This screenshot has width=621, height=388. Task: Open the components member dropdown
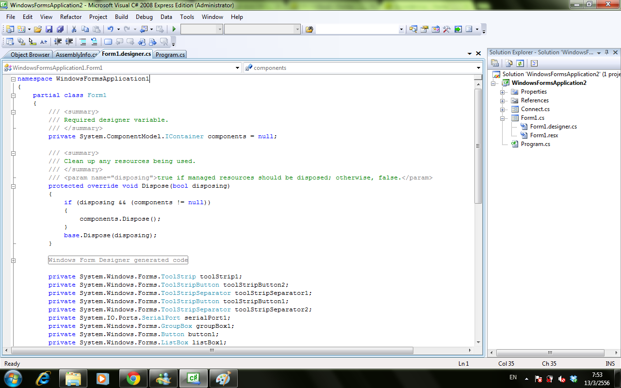pos(478,68)
